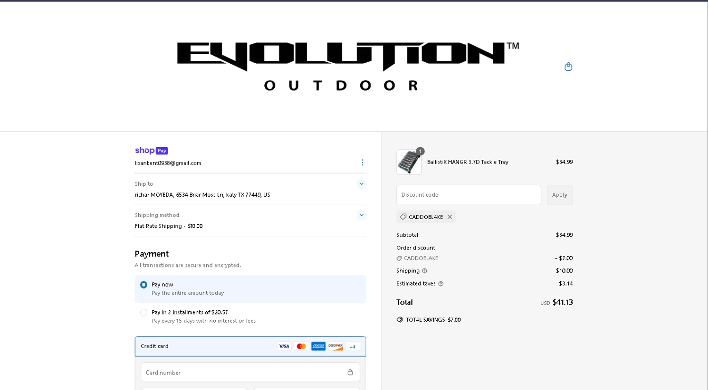The width and height of the screenshot is (708, 390).
Task: Click the card number lock icon
Action: click(x=350, y=372)
